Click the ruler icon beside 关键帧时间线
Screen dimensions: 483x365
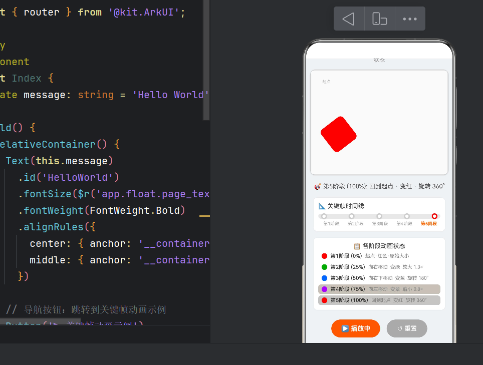tap(322, 206)
